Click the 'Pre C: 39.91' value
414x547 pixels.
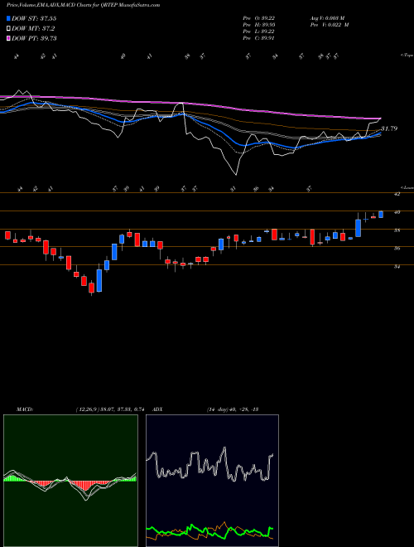pos(258,38)
